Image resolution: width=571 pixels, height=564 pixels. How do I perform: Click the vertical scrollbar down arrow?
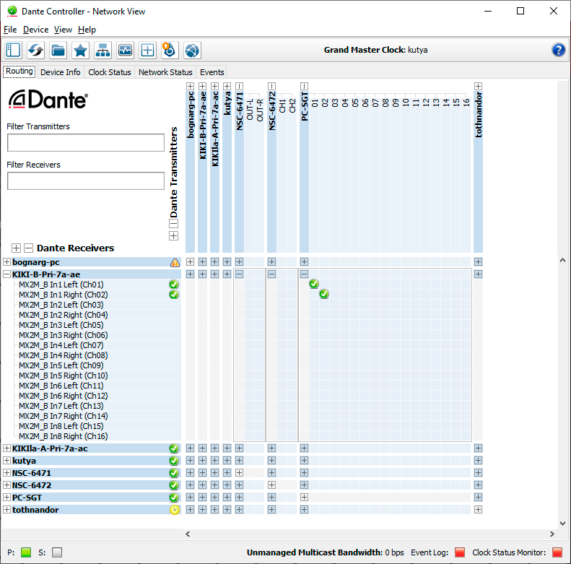[x=562, y=523]
